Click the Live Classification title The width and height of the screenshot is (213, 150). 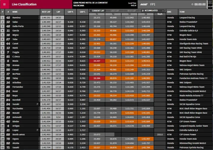24,4
